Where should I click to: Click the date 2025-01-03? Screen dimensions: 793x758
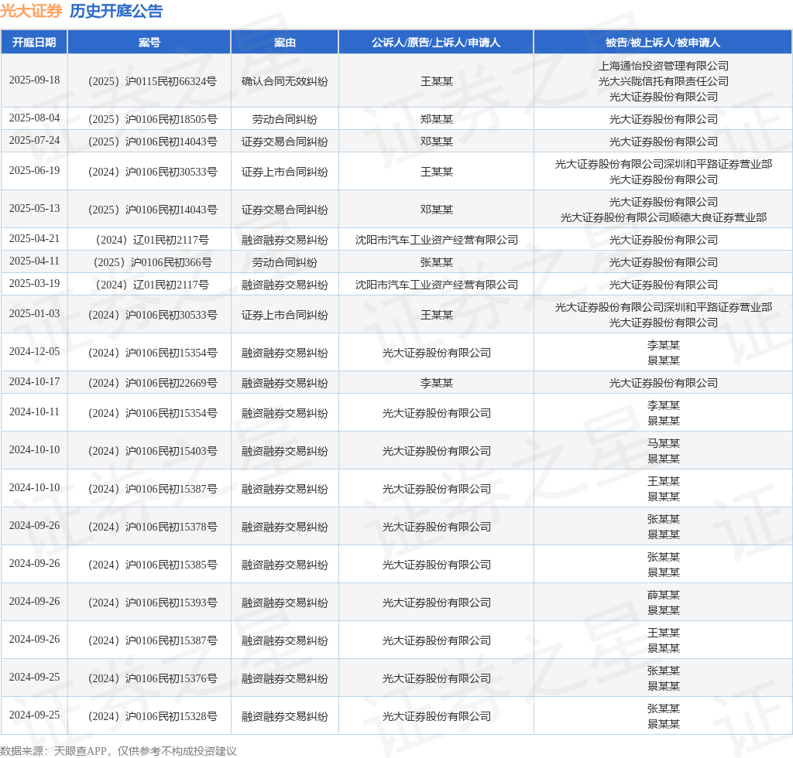pyautogui.click(x=34, y=313)
